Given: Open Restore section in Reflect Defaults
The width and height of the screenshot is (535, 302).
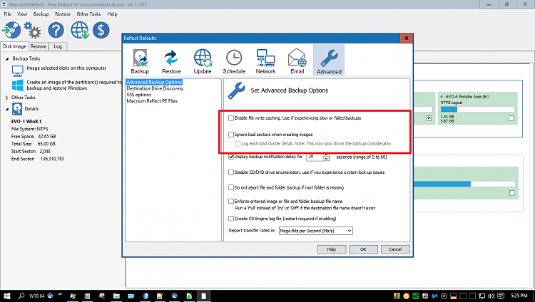Looking at the screenshot, I should [x=171, y=61].
